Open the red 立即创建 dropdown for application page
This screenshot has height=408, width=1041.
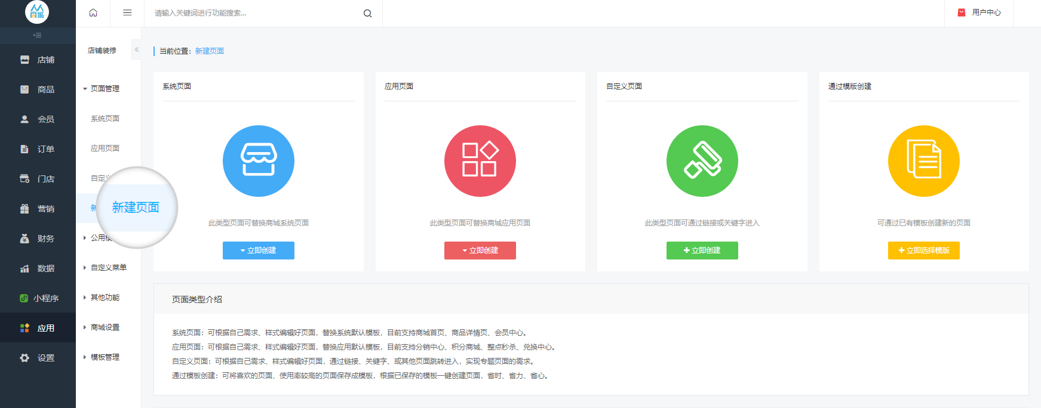coord(480,251)
